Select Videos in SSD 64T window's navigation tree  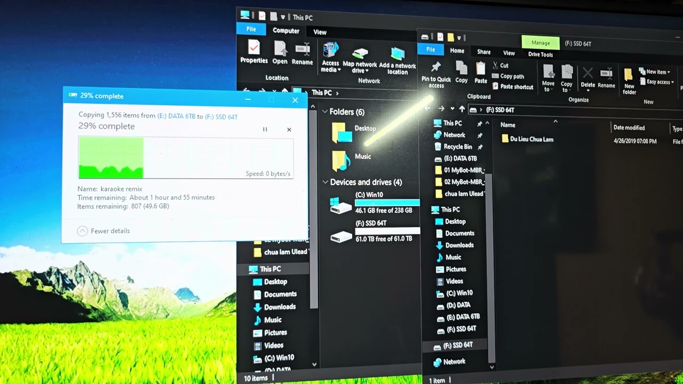tap(449, 282)
